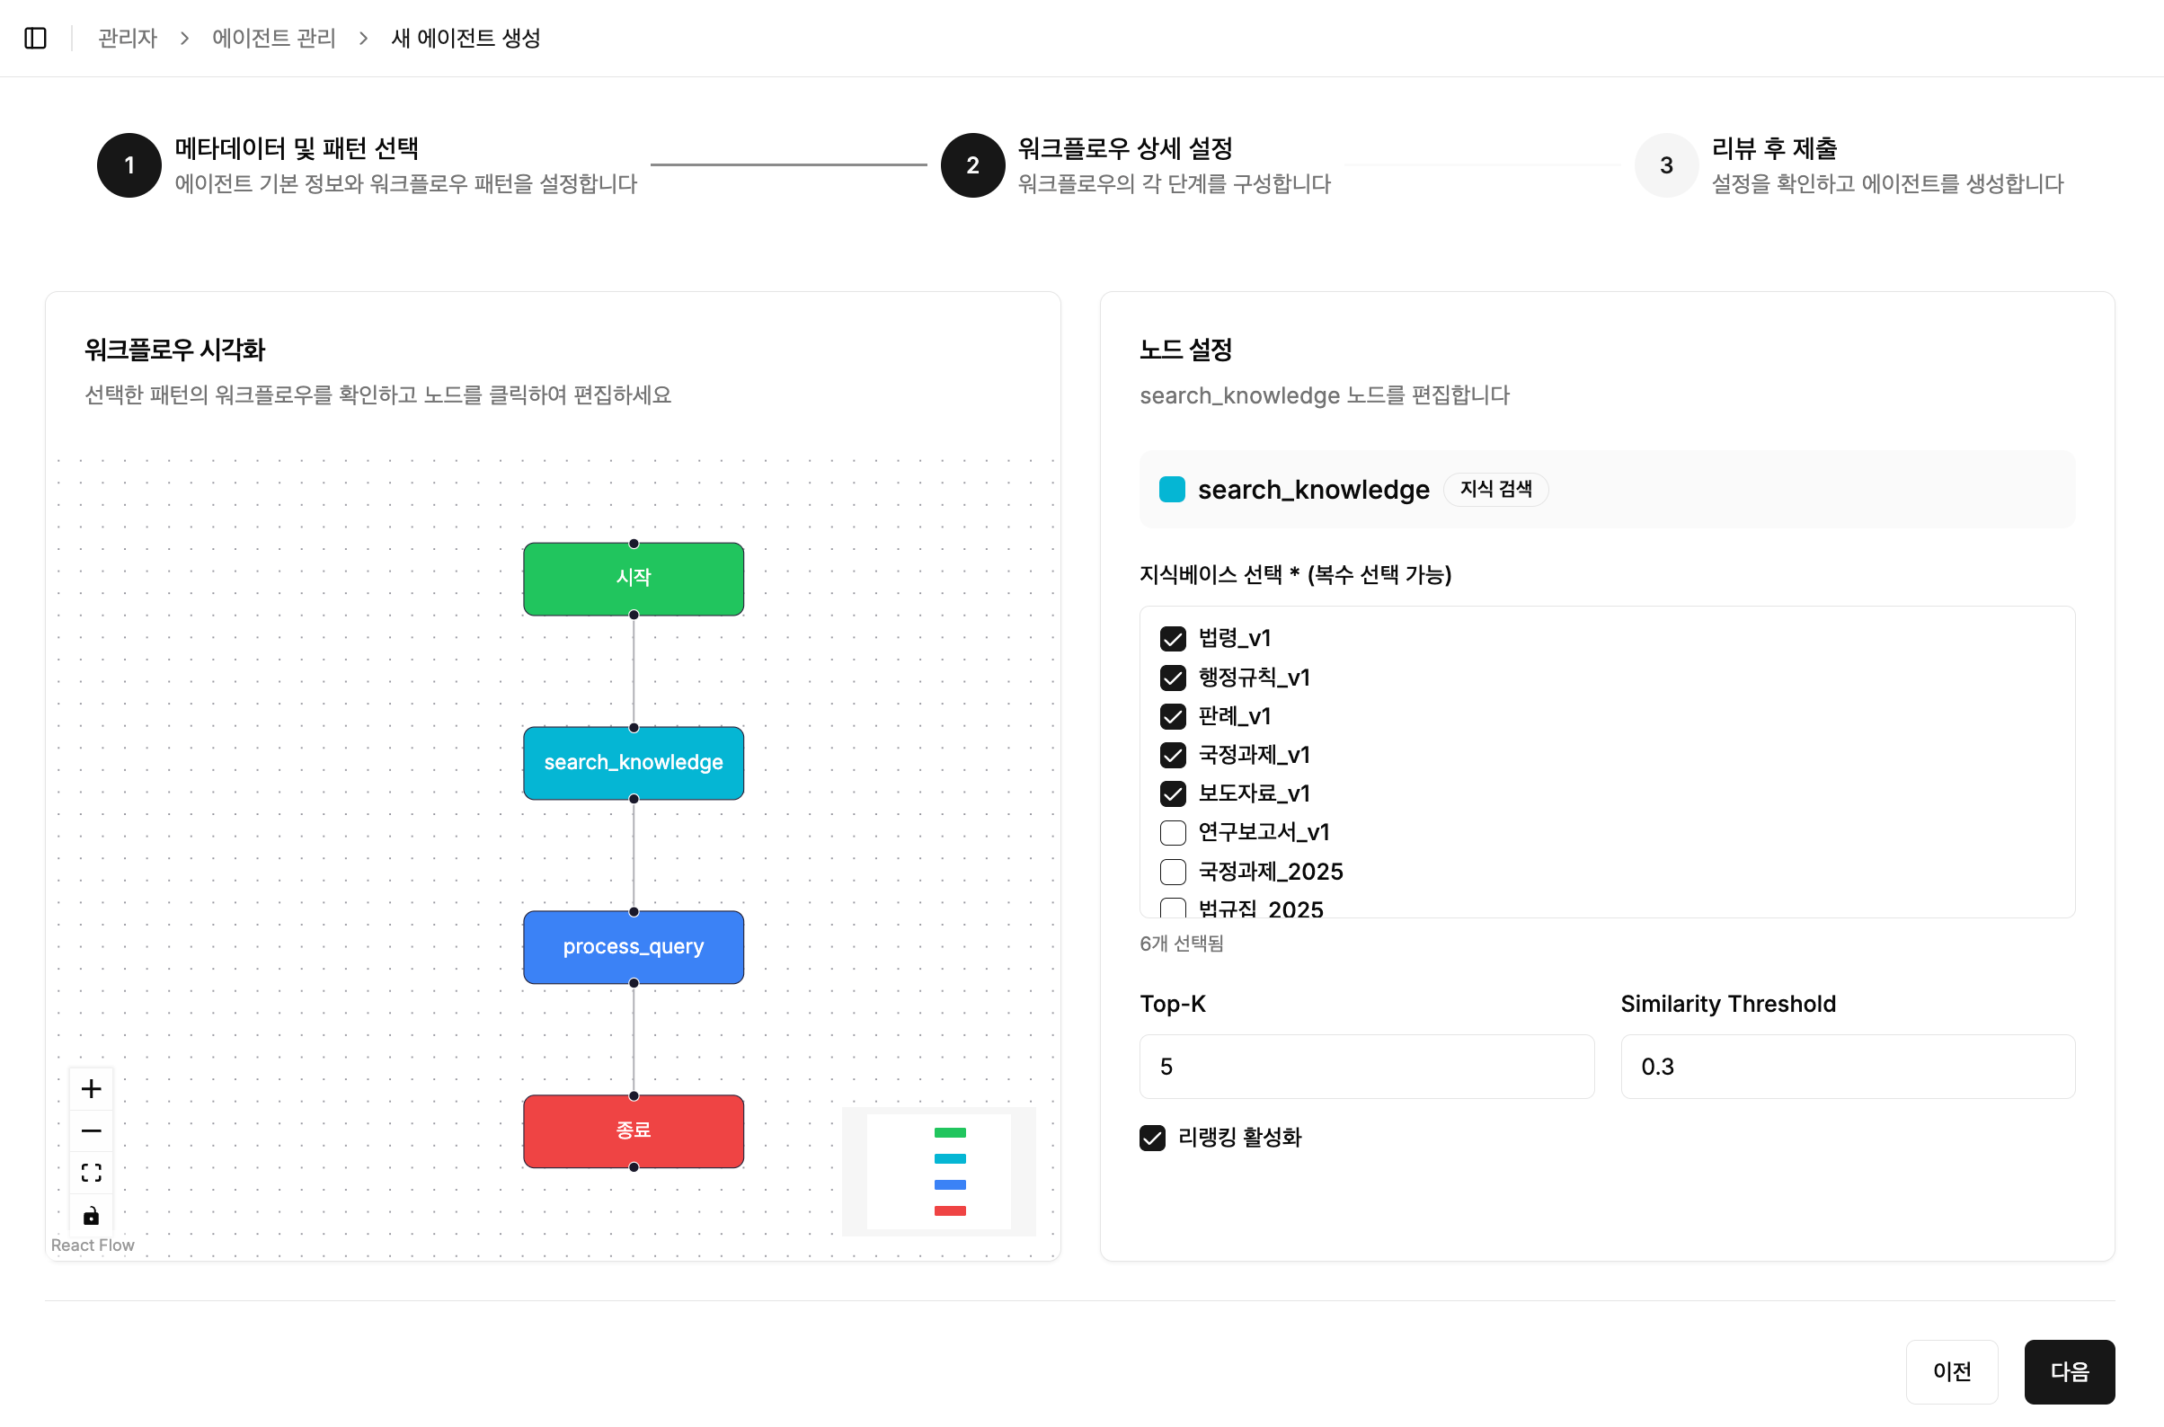The image size is (2164, 1427).
Task: Click step 3 circle for review and submit
Action: 1665,165
